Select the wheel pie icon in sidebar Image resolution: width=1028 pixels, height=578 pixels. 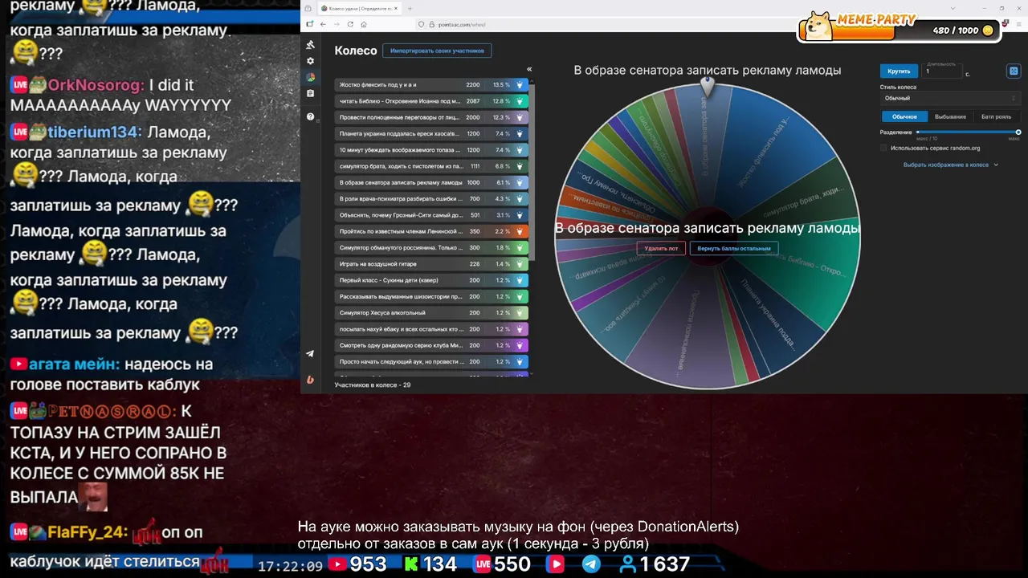(x=311, y=78)
